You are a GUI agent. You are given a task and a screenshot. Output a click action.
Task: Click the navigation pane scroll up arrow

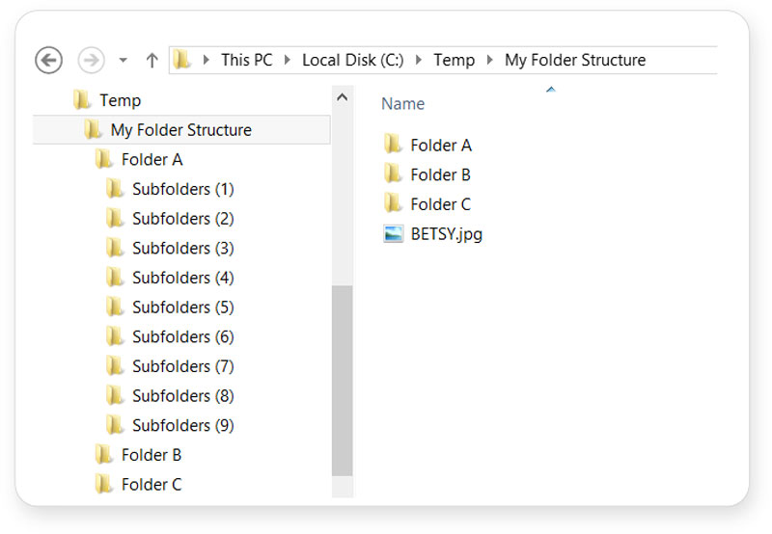[342, 98]
